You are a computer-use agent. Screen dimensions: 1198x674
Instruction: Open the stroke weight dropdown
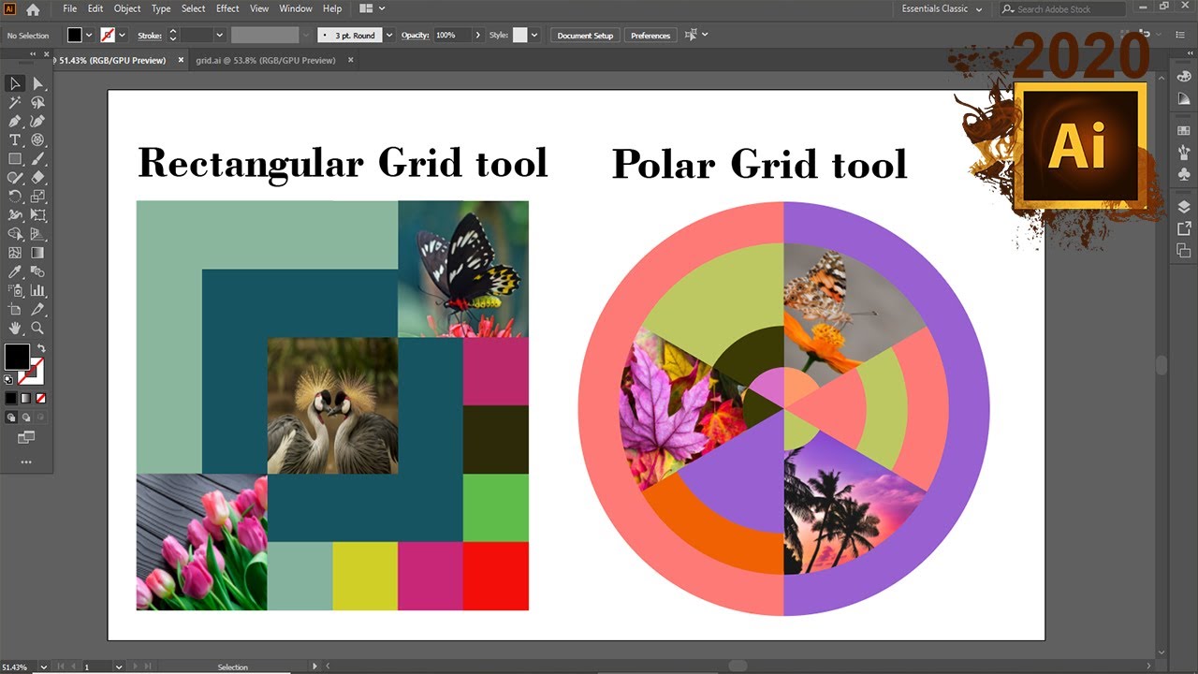[x=220, y=35]
